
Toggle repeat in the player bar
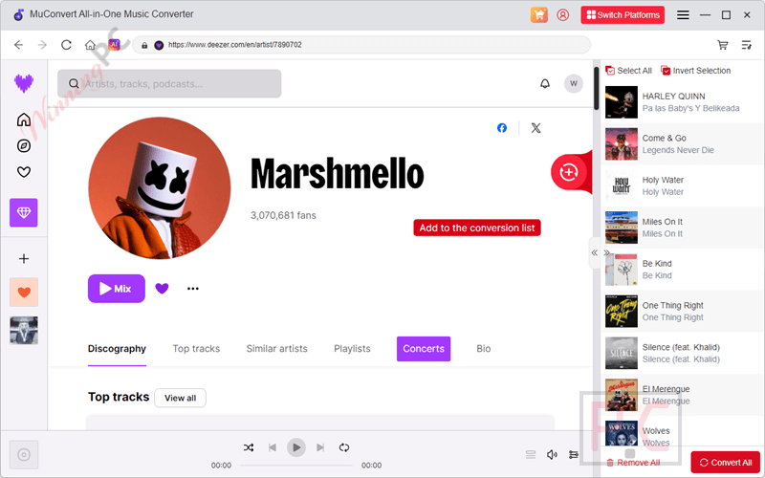[x=344, y=447]
